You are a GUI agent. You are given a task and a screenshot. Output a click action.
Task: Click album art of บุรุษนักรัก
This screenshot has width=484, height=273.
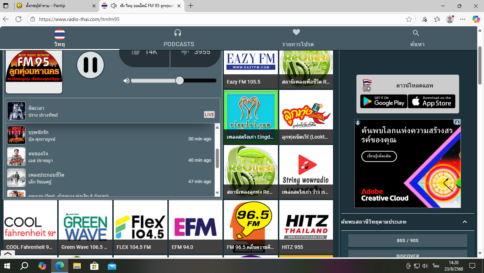tap(16, 135)
